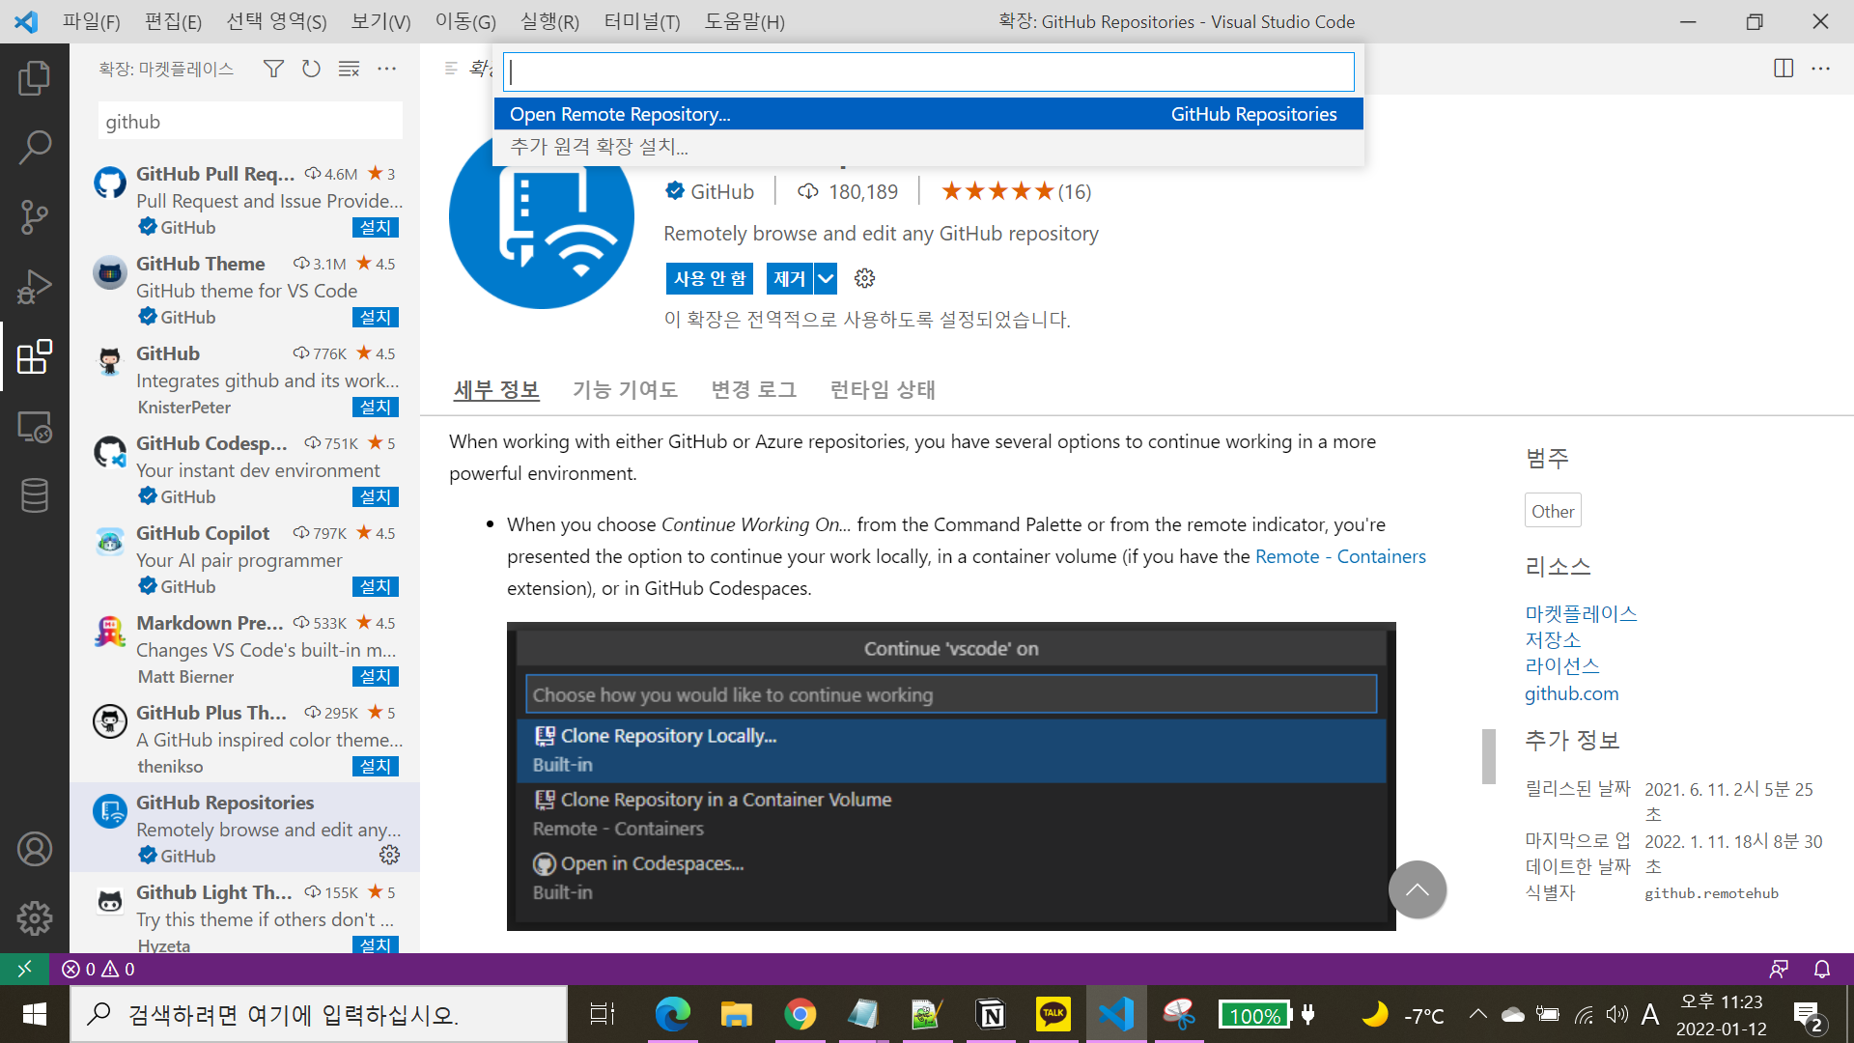This screenshot has width=1854, height=1043.
Task: Click 사용 안 함 to disable the extension
Action: pos(710,279)
